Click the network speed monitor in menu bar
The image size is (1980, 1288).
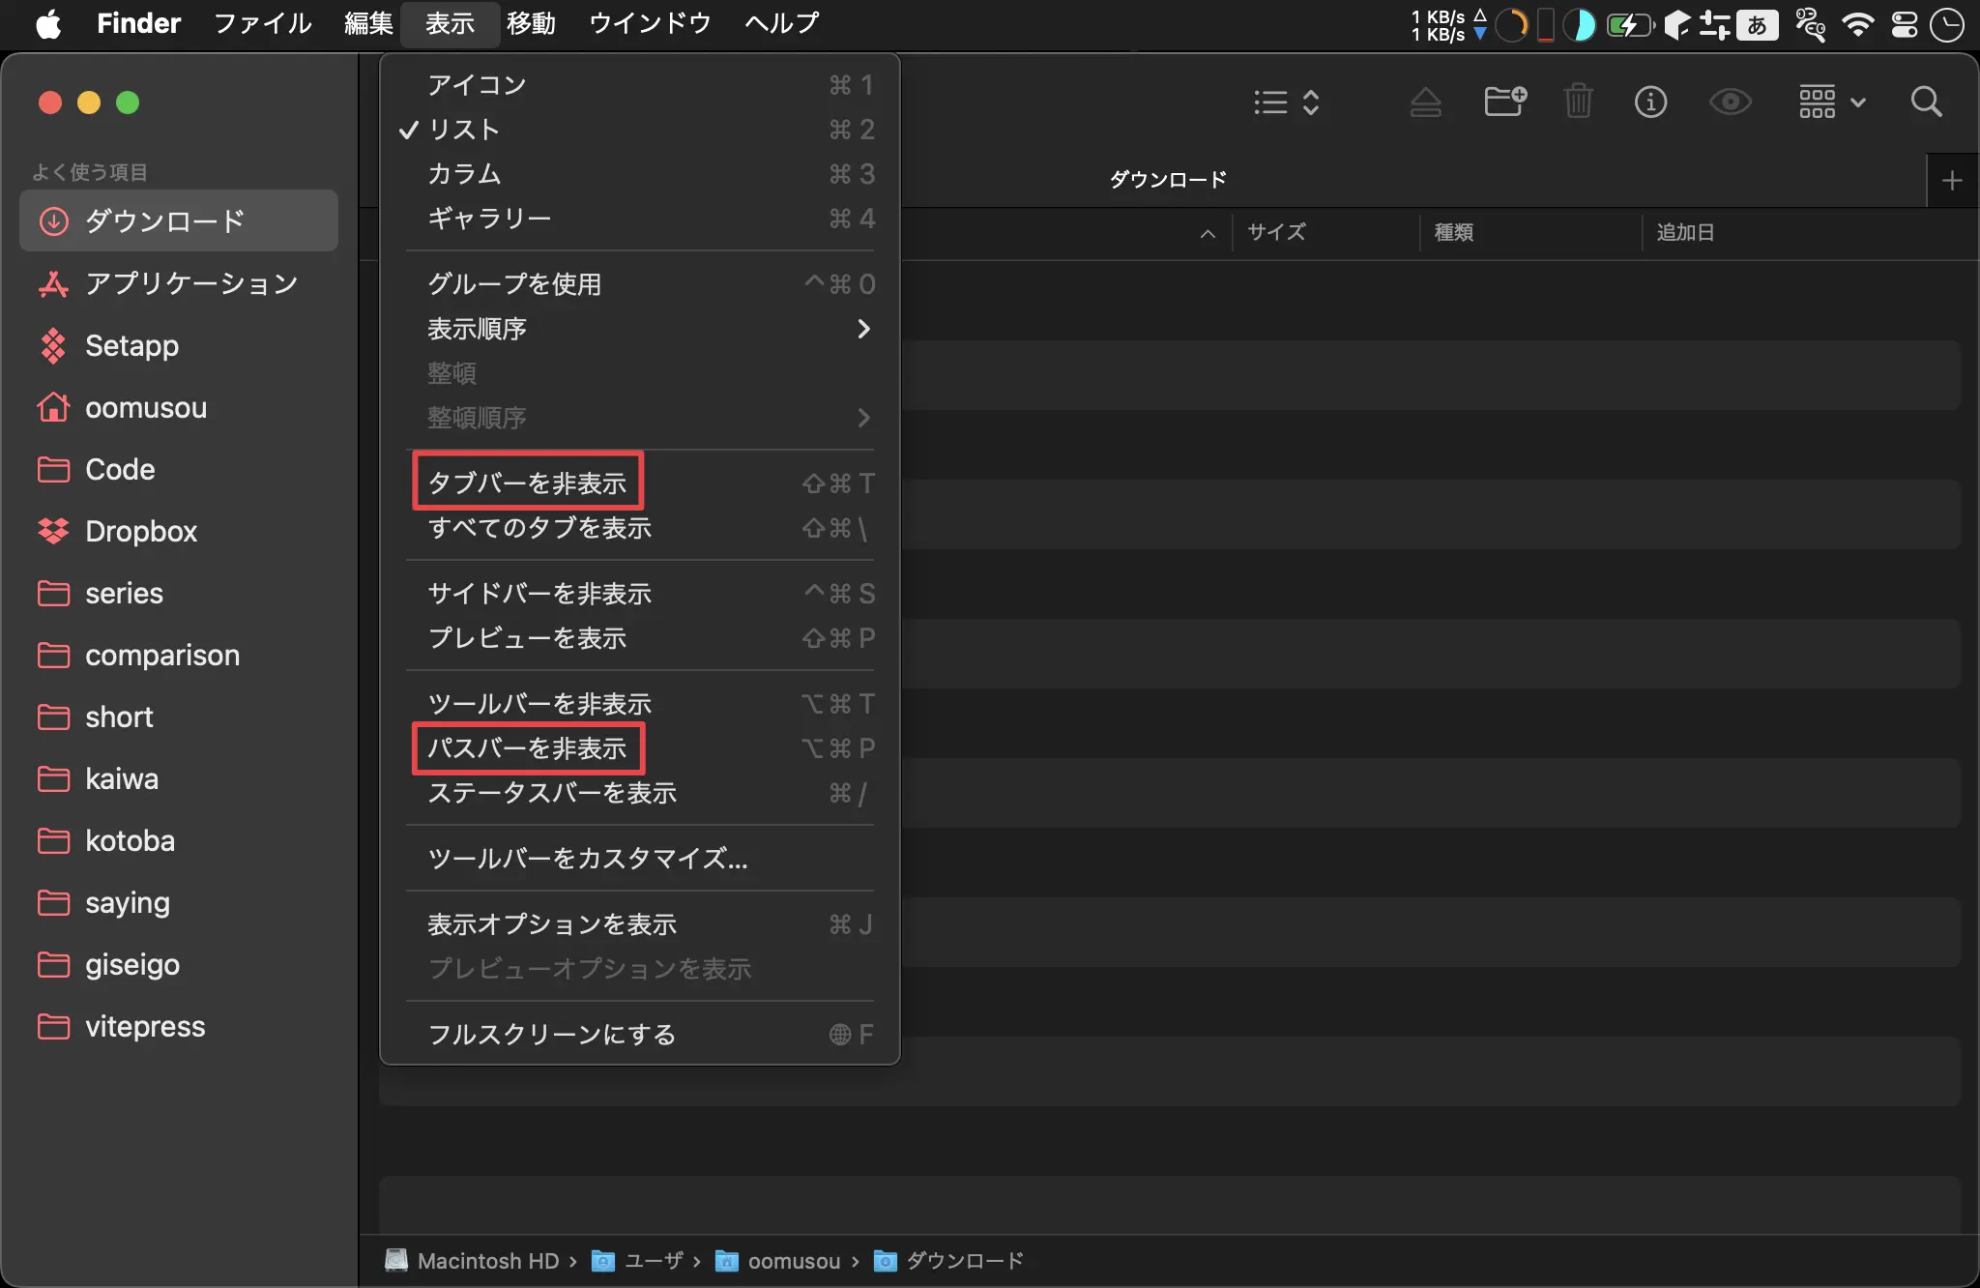(1448, 25)
